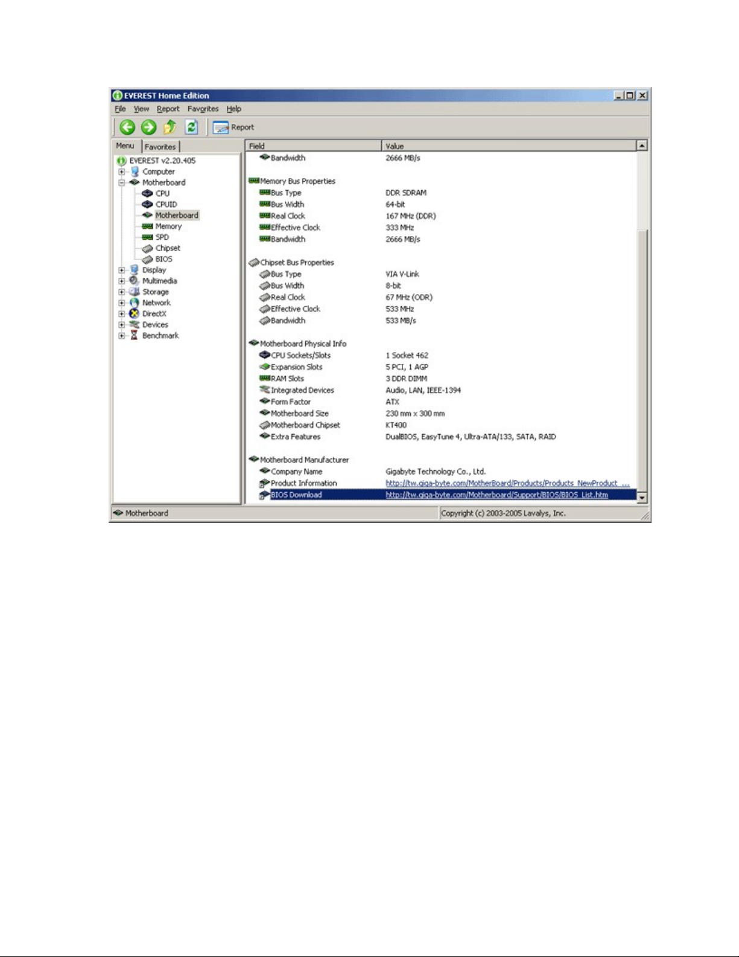Click the Refresh toolbar icon

pos(191,127)
